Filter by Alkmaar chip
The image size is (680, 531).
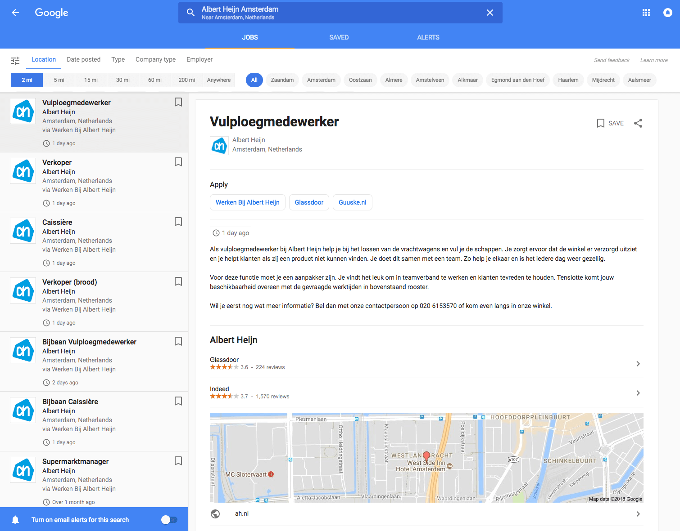468,80
